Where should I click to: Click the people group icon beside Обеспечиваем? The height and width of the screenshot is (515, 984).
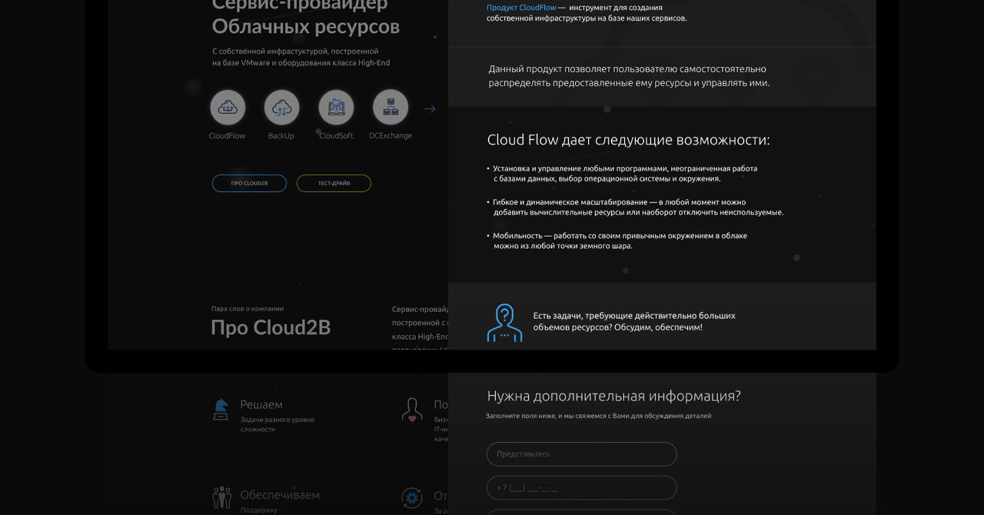pos(221,497)
